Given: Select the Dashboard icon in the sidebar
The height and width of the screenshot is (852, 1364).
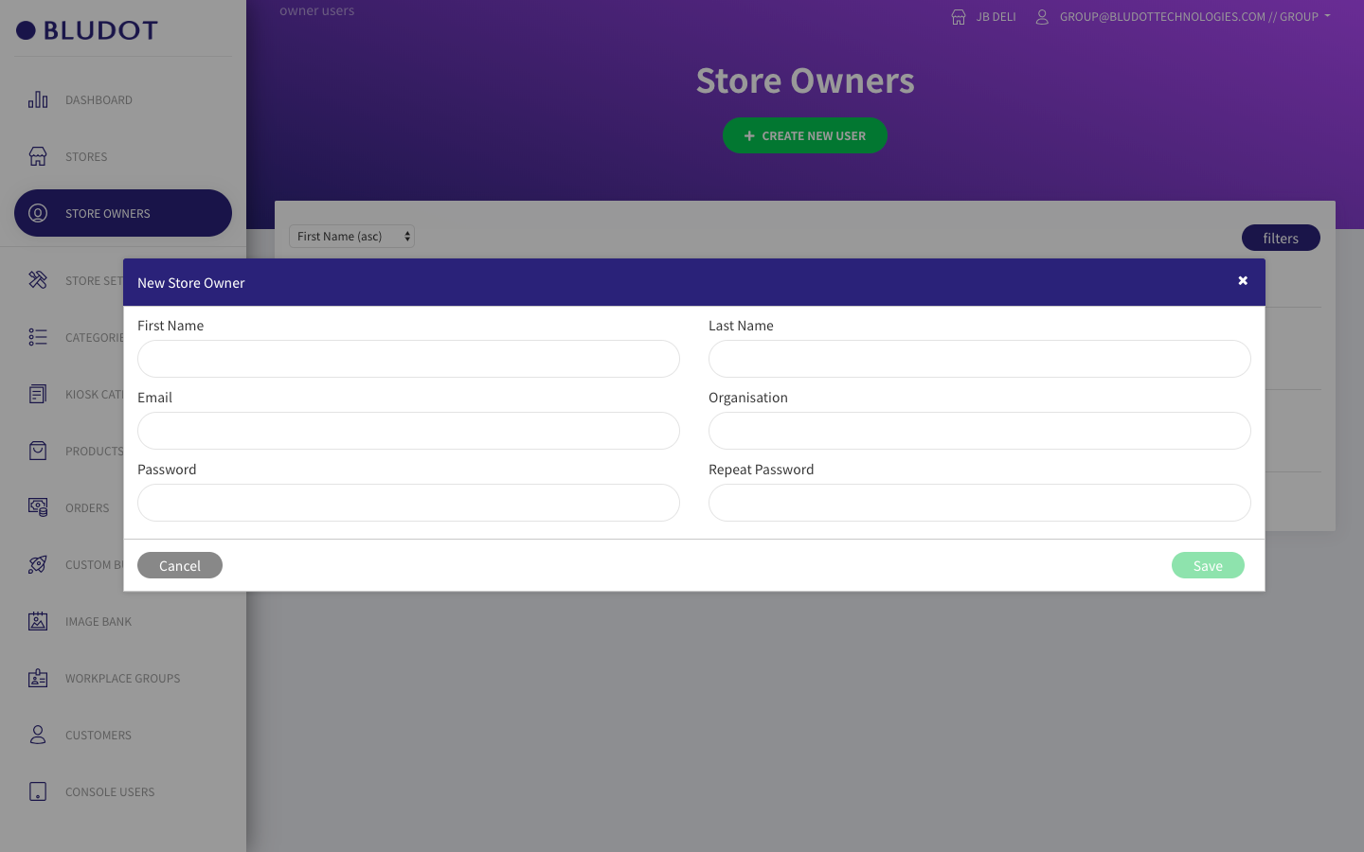Looking at the screenshot, I should [38, 99].
